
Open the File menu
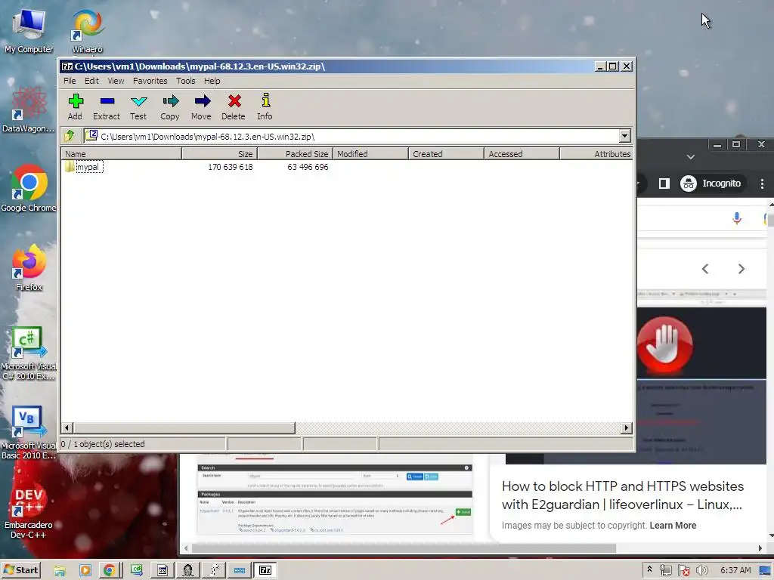(70, 81)
